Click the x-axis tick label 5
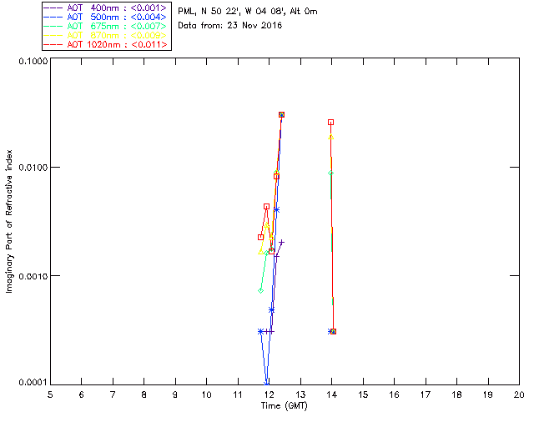Image resolution: width=534 pixels, height=427 pixels. pyautogui.click(x=50, y=394)
